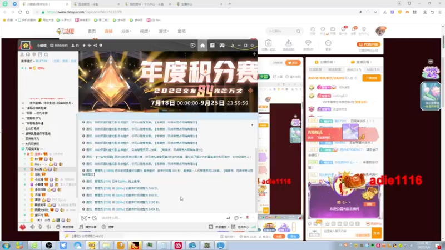Select the home tab icon in YY header

click(x=202, y=46)
